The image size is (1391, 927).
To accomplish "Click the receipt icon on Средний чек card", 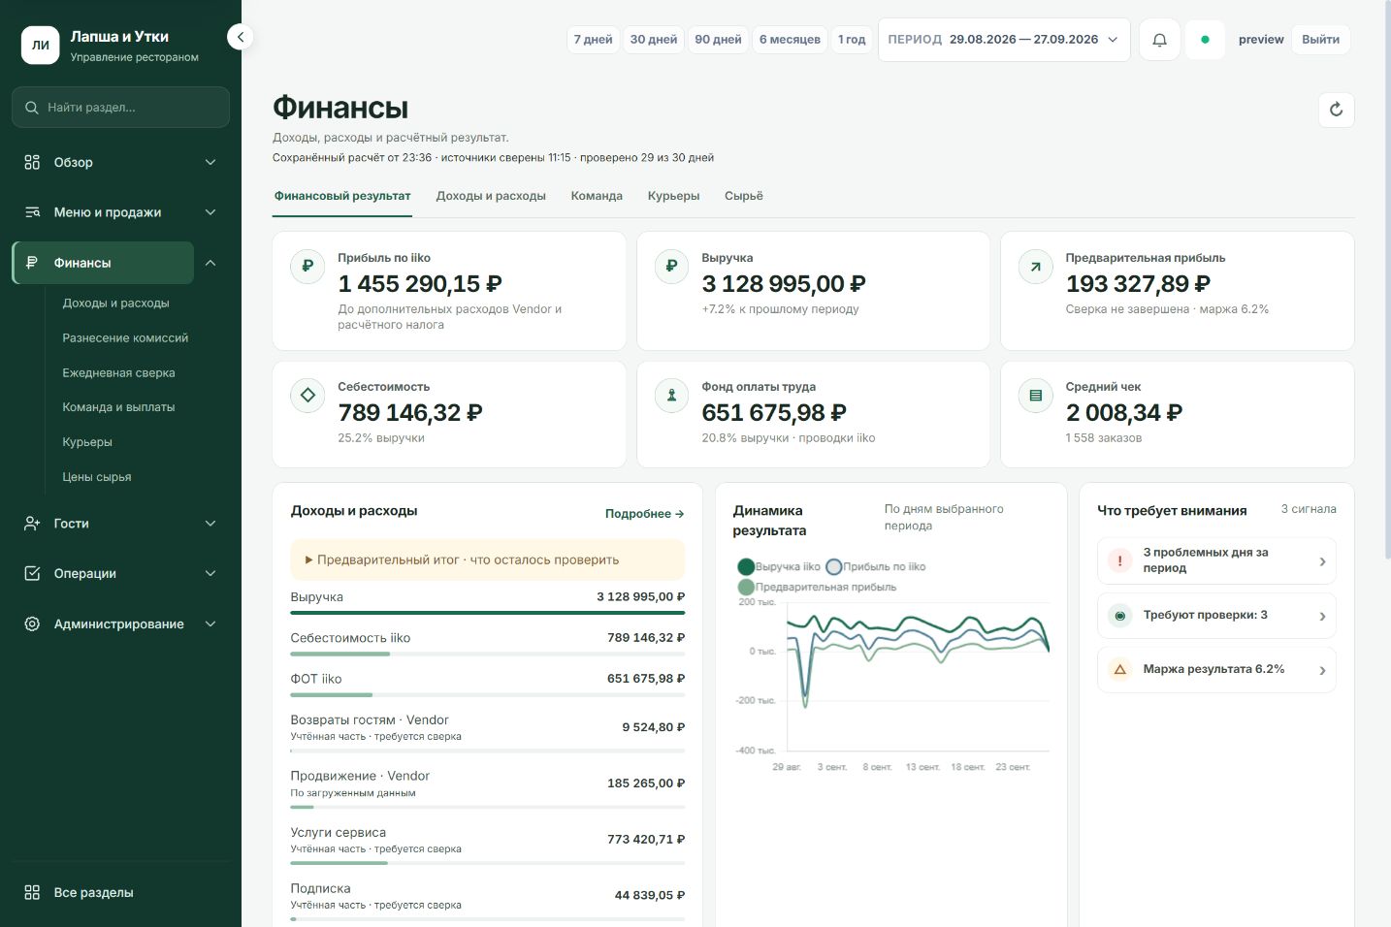I will pyautogui.click(x=1035, y=395).
